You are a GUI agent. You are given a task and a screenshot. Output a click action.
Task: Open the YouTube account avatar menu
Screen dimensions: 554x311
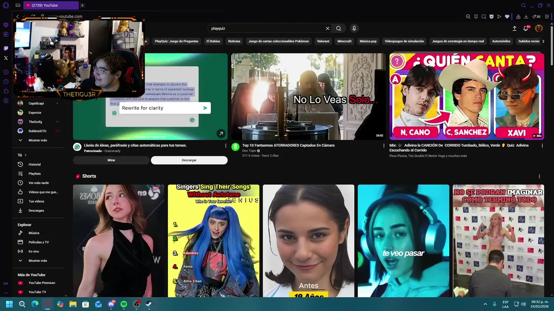click(539, 28)
